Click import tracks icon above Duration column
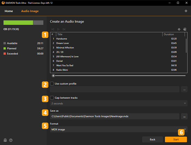 pos(185,29)
